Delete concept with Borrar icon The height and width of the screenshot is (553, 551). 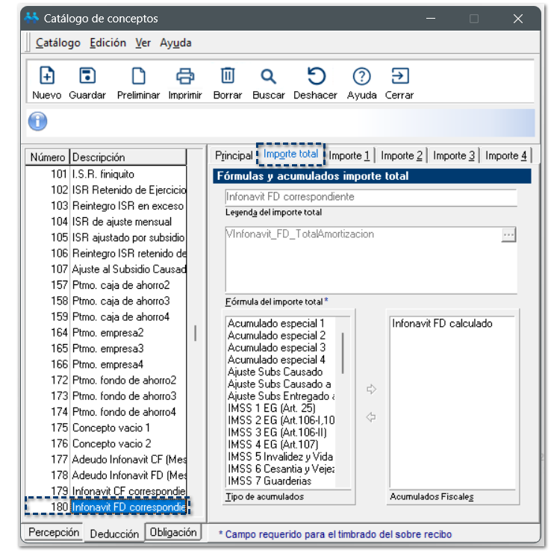point(228,77)
